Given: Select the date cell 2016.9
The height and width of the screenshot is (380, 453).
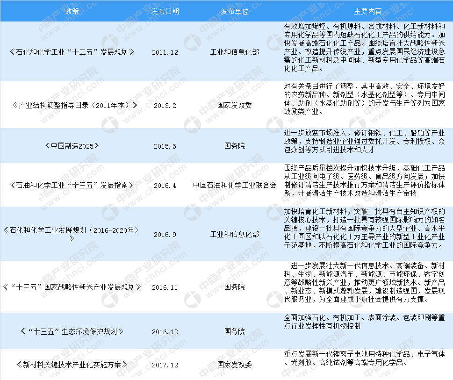Looking at the screenshot, I should pyautogui.click(x=165, y=235).
